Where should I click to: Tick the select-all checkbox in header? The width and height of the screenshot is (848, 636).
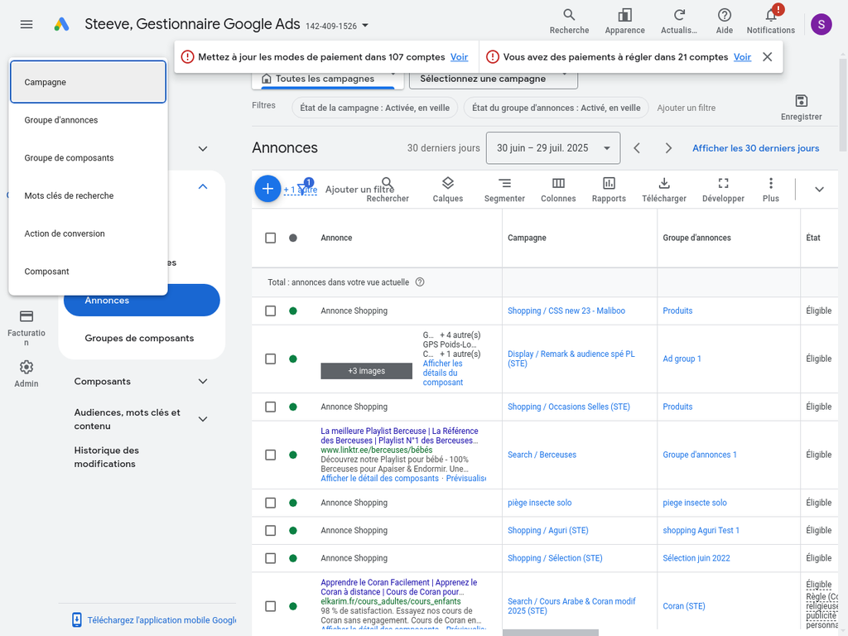271,238
